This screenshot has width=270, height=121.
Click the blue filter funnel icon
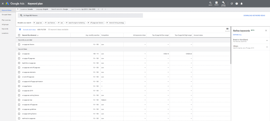[x=20, y=30]
